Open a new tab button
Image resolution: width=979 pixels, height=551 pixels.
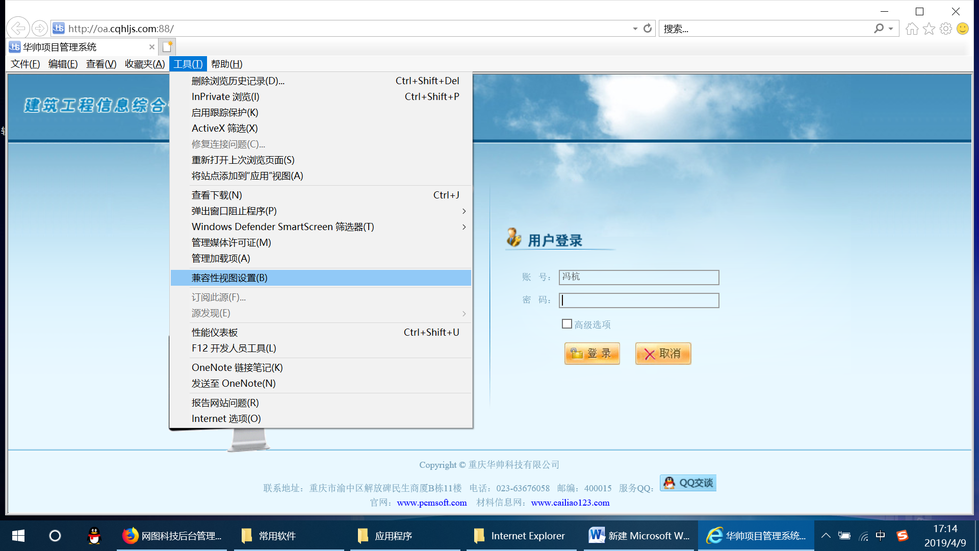pos(167,47)
